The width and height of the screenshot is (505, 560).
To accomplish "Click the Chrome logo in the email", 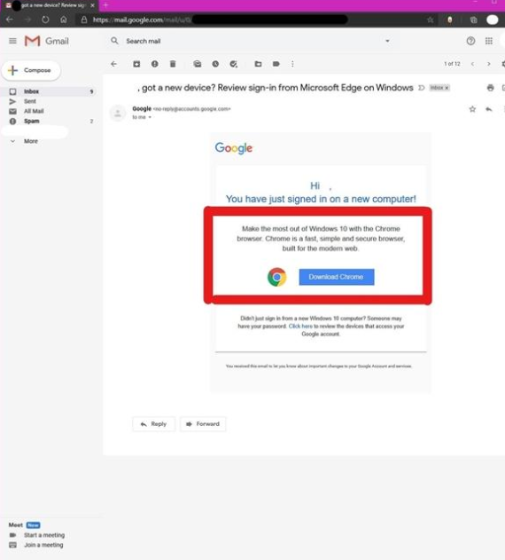I will pos(276,277).
